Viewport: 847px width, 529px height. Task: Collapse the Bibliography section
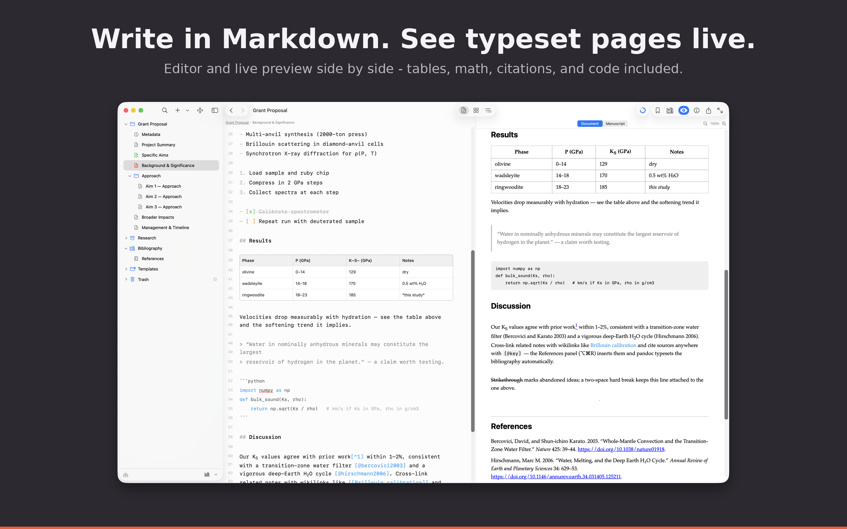tap(126, 248)
